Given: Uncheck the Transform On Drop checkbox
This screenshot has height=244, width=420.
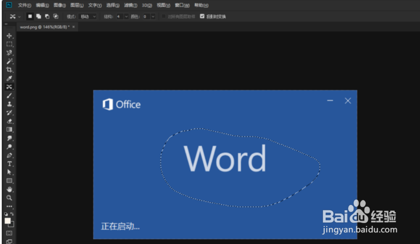Looking at the screenshot, I should click(202, 16).
